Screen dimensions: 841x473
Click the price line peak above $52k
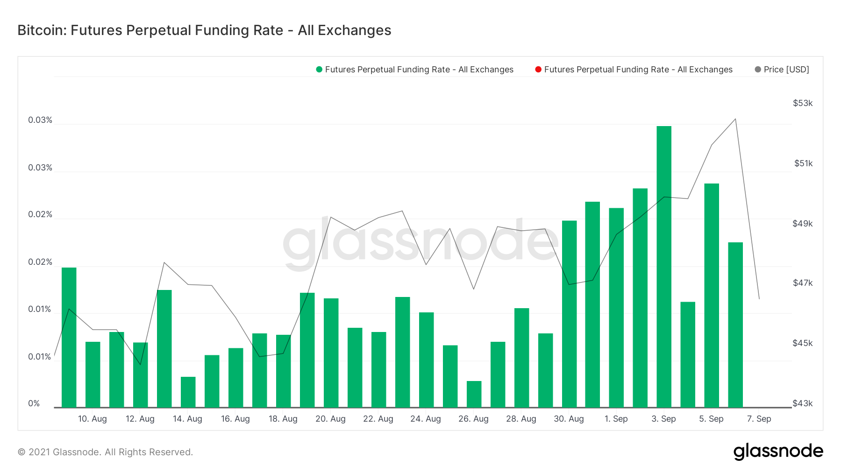pyautogui.click(x=735, y=119)
